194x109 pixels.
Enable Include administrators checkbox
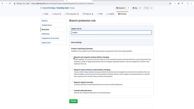pyautogui.click(x=72, y=91)
